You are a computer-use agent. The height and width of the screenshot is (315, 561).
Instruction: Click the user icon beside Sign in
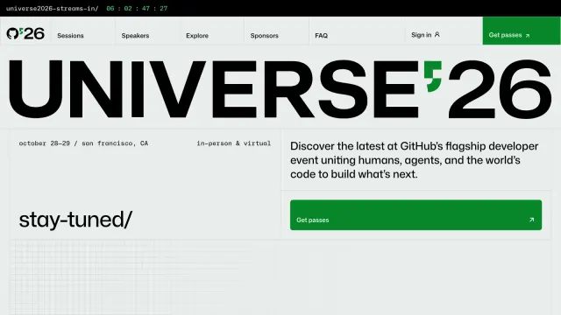[437, 35]
